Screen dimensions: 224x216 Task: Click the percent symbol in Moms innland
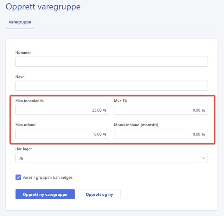tap(203, 134)
